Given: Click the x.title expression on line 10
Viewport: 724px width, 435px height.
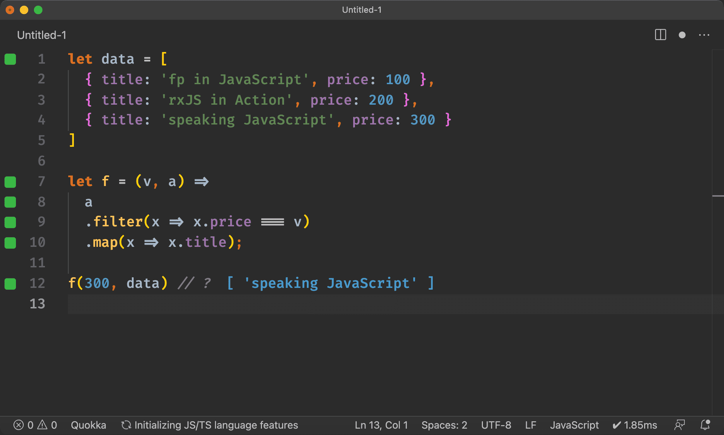Looking at the screenshot, I should click(x=197, y=243).
